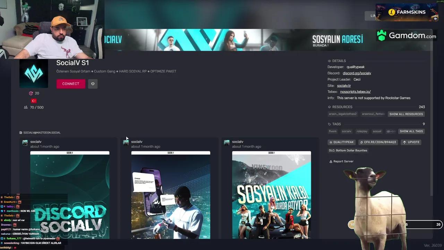The image size is (444, 250).
Task: Click the arrow icon on UPVOTE button
Action: click(x=404, y=142)
